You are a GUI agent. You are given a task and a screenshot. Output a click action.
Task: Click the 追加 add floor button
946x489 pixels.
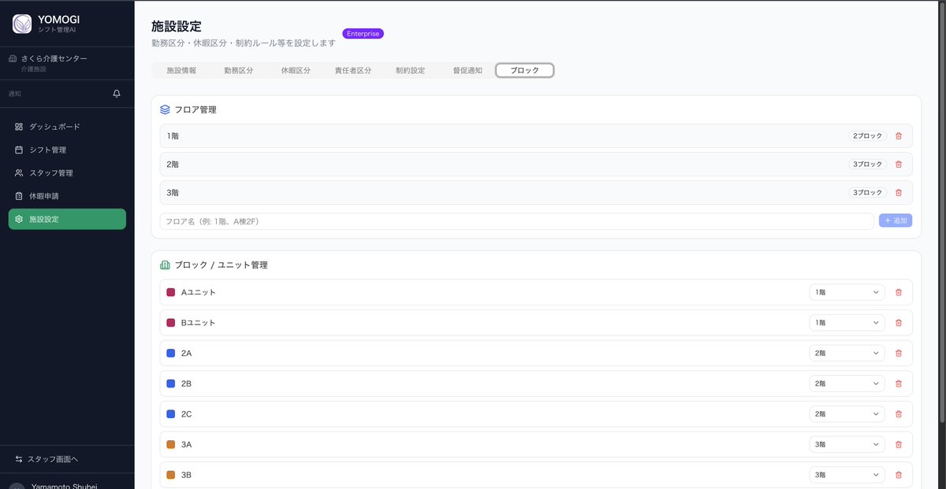coord(896,220)
